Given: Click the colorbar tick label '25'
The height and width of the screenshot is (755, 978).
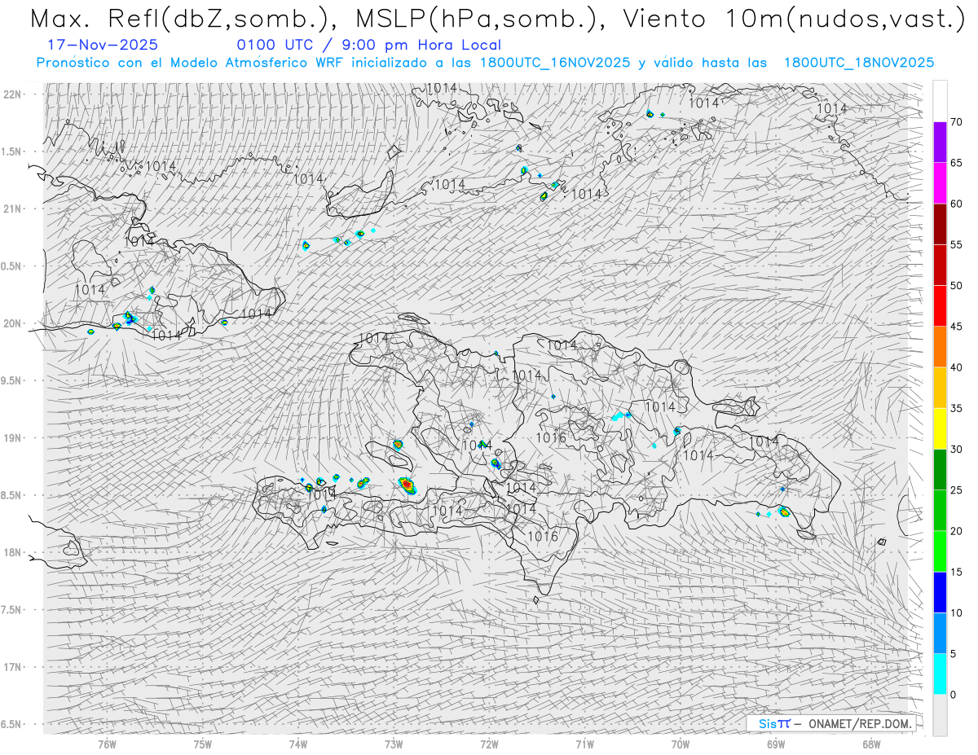Looking at the screenshot, I should point(956,490).
